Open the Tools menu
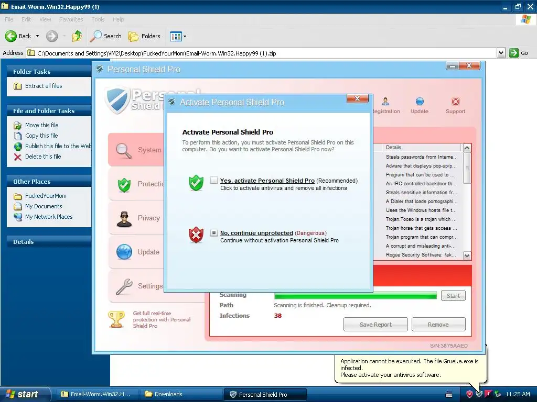Viewport: 537px width, 402px height. click(98, 19)
